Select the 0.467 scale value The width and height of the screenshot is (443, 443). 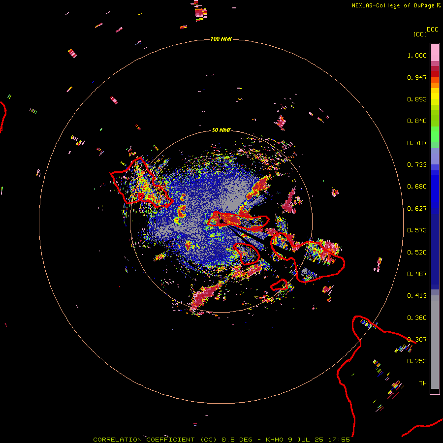tap(417, 274)
